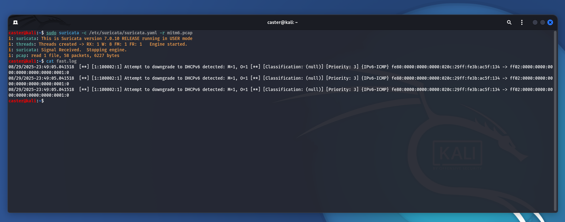Click 'Attempt to downgrade to DHCPv6' in third alert
Image resolution: width=565 pixels, height=222 pixels.
(x=162, y=89)
